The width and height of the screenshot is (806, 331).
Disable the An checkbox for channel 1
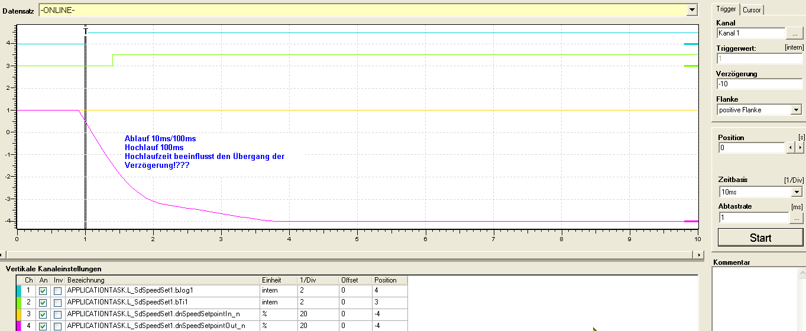pos(43,291)
